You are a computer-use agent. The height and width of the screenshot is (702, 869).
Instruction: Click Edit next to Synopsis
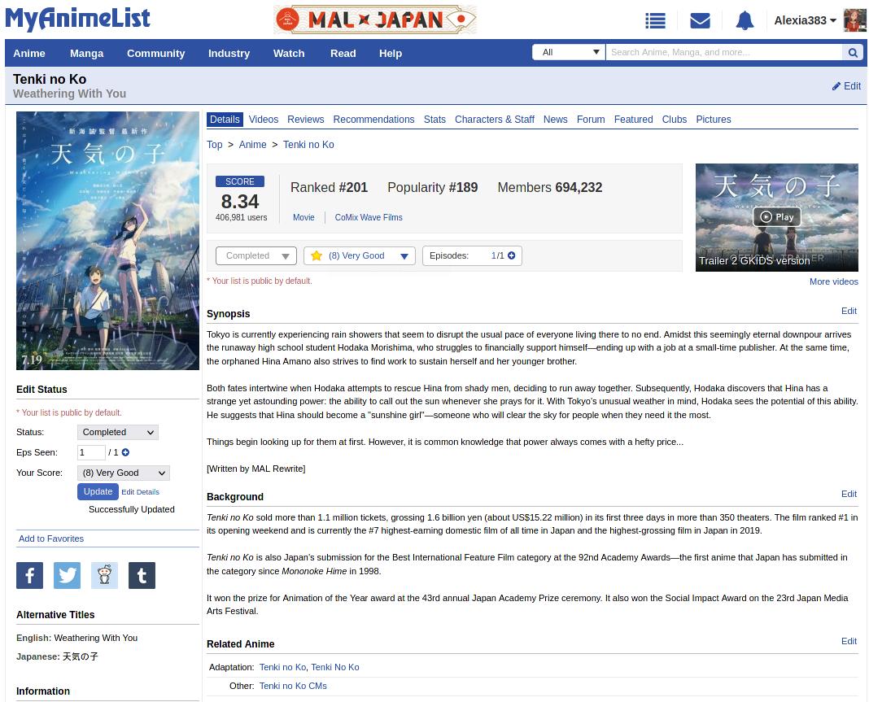tap(849, 311)
